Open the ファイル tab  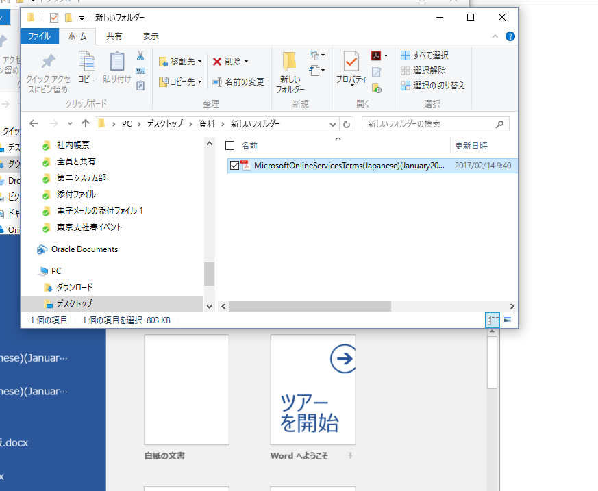click(39, 36)
